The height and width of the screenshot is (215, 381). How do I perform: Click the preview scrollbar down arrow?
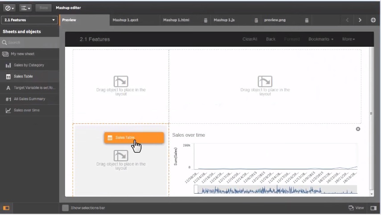click(372, 194)
